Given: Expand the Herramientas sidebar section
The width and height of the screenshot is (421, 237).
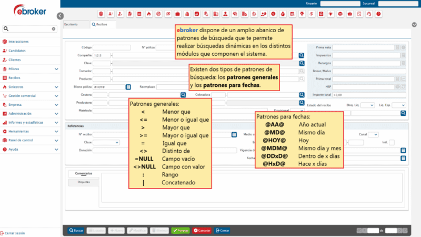Looking at the screenshot, I should click(x=56, y=131).
